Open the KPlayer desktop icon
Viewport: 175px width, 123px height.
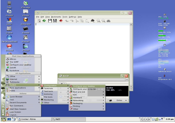(x=26, y=48)
